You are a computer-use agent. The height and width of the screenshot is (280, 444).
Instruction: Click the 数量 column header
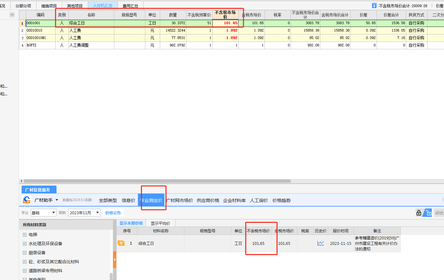coord(173,15)
